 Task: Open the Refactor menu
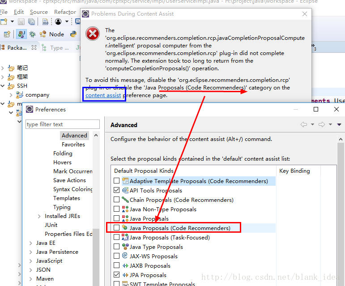pyautogui.click(x=65, y=12)
